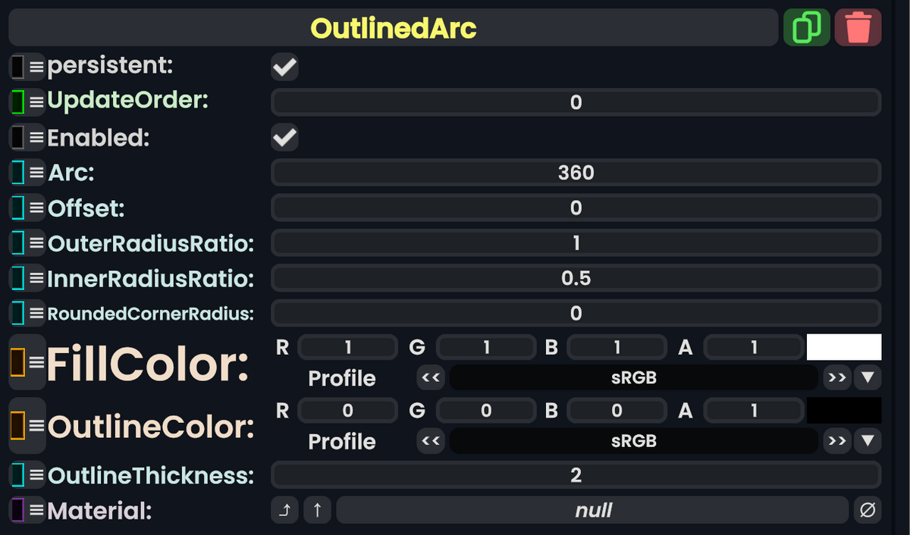
Task: Click the left chevron on OutlineColor profile
Action: (x=431, y=441)
